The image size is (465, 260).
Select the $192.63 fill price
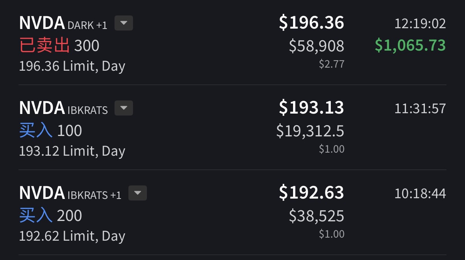(312, 192)
